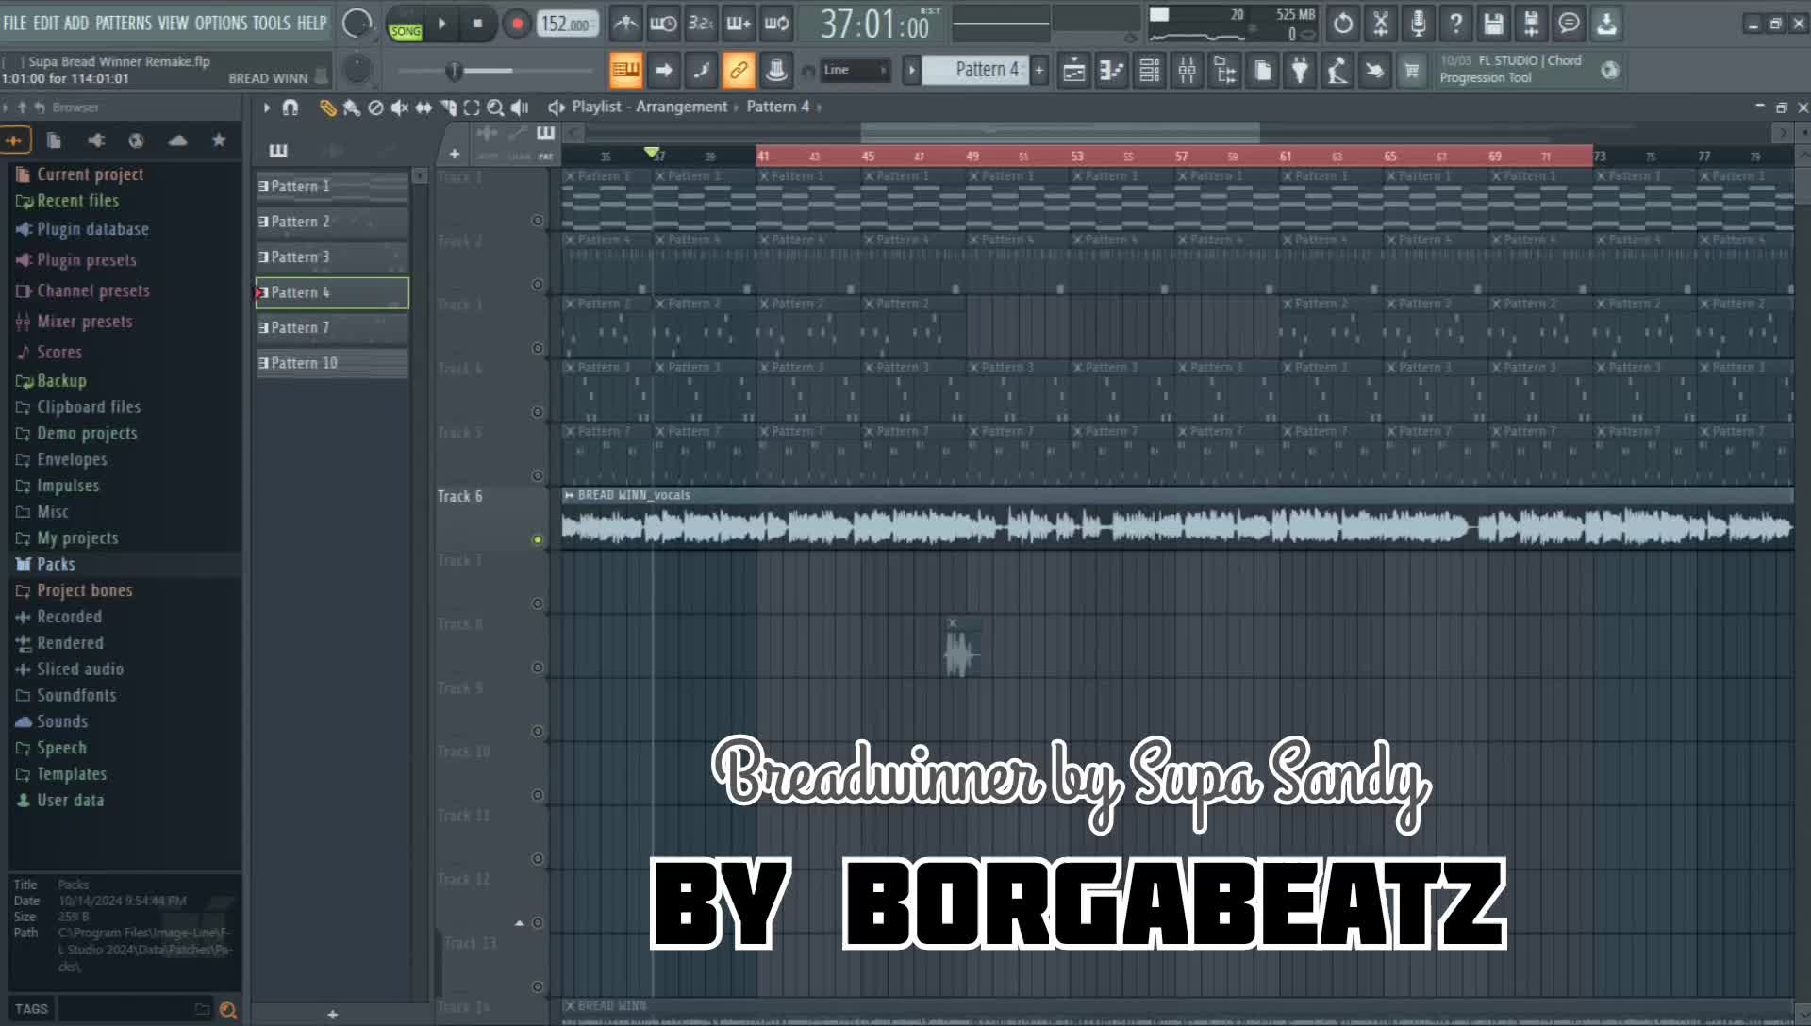Expand the Packs folder in browser
This screenshot has width=1811, height=1026.
(56, 564)
